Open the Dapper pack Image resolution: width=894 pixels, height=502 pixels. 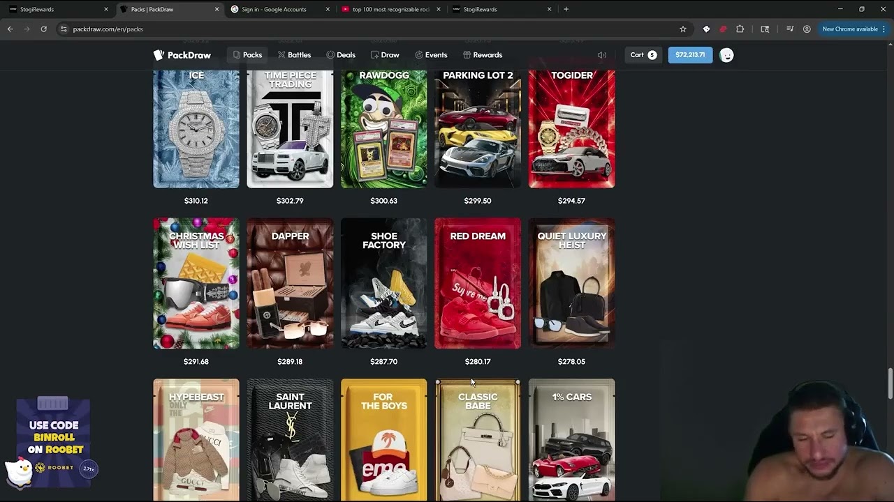(x=290, y=283)
